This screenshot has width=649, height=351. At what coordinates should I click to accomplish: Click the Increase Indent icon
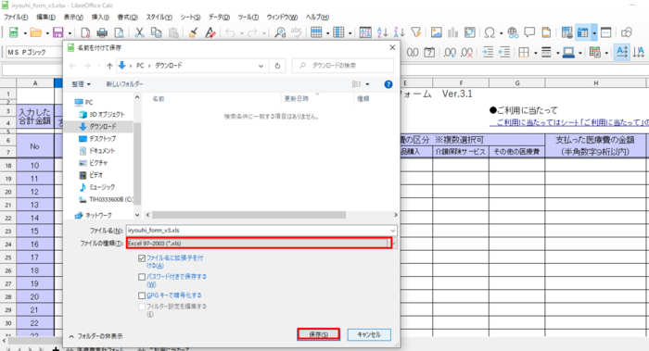point(488,52)
